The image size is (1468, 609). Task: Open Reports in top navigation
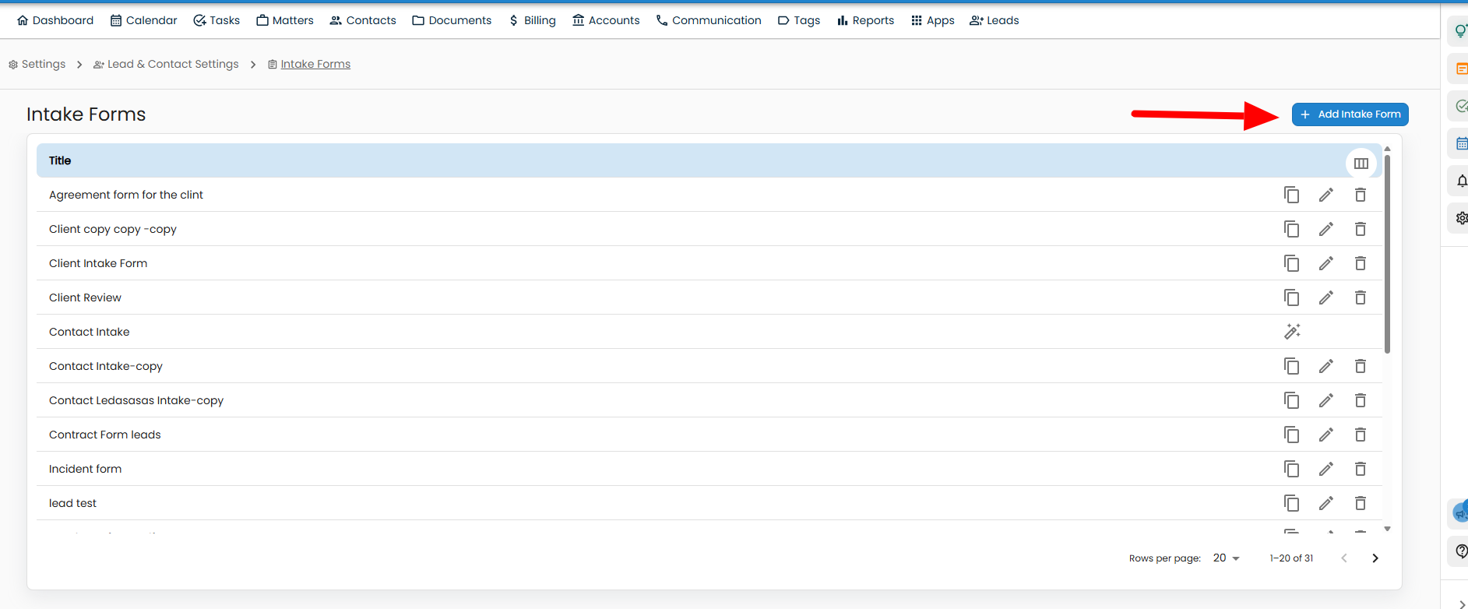point(865,20)
